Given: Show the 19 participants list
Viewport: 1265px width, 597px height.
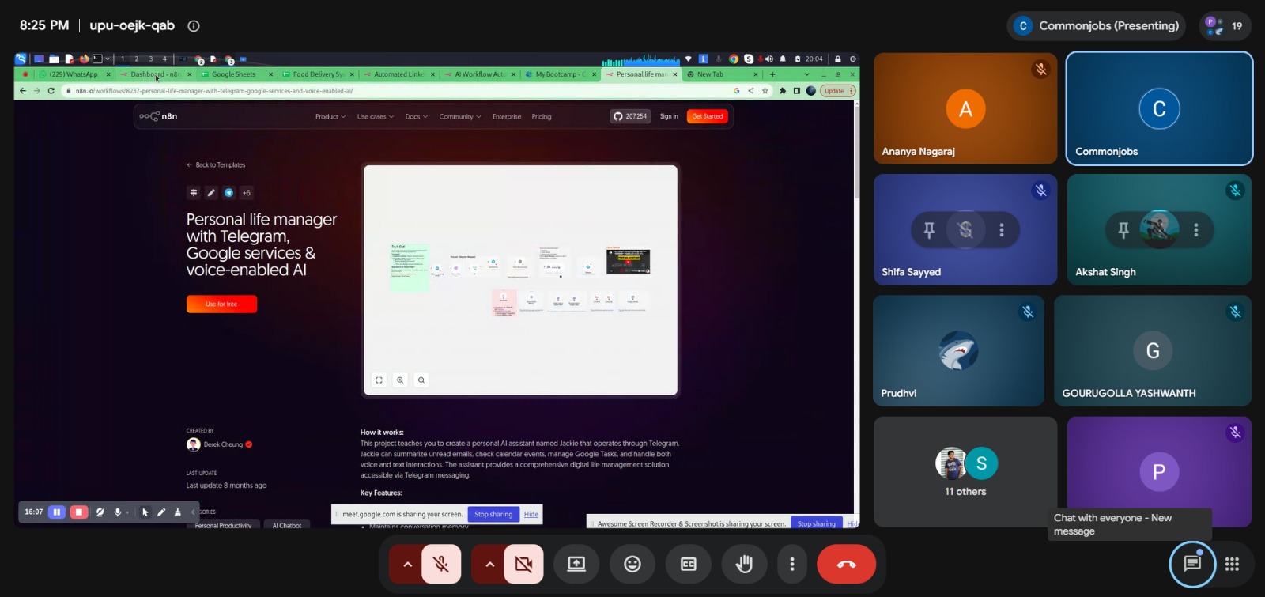Looking at the screenshot, I should coord(1225,25).
